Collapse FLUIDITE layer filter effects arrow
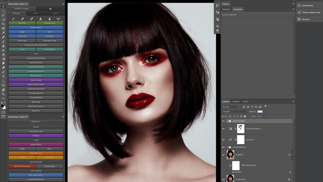The image size is (323, 182). pyautogui.click(x=292, y=155)
